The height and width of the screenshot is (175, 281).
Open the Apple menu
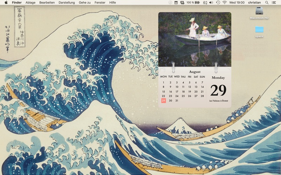coord(6,2)
